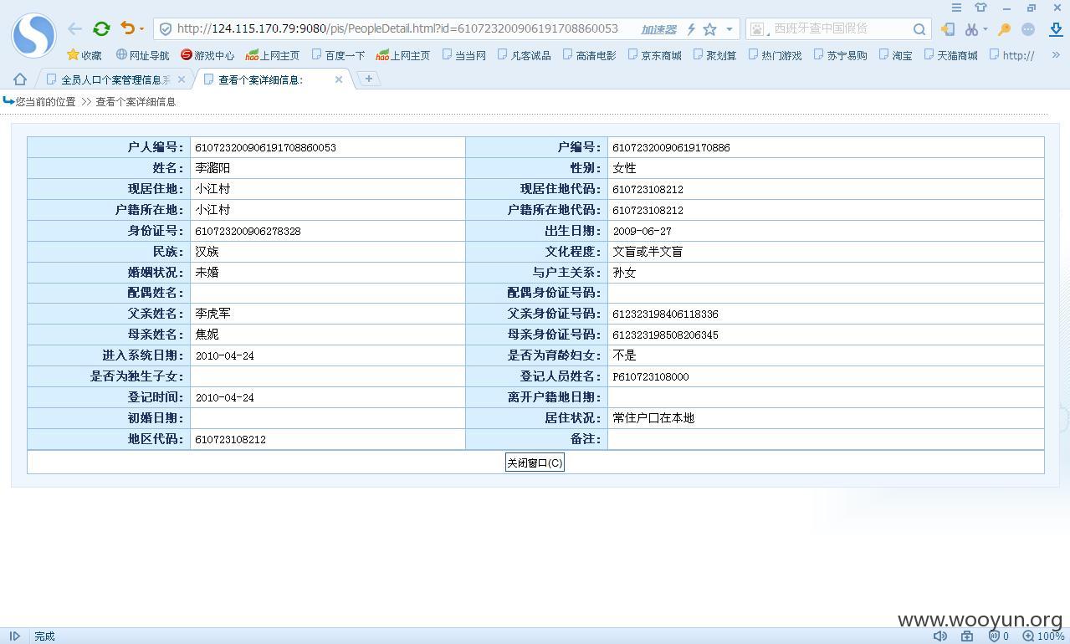Open the http:// bookmark

click(x=1011, y=55)
